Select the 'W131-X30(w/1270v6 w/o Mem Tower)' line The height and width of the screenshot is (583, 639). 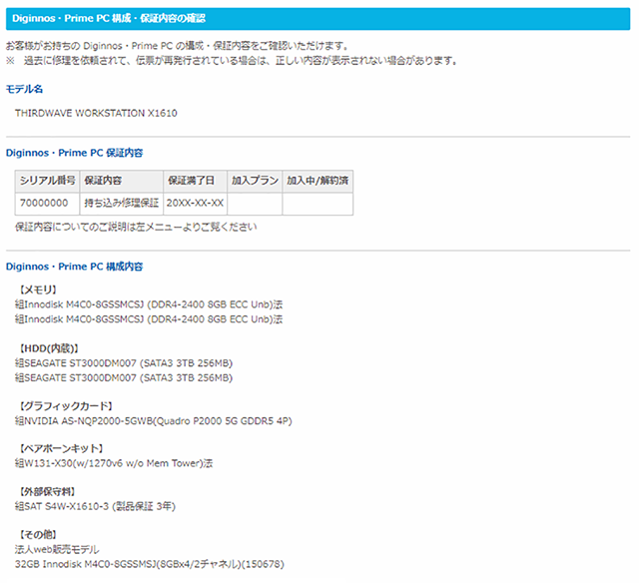coord(114,463)
